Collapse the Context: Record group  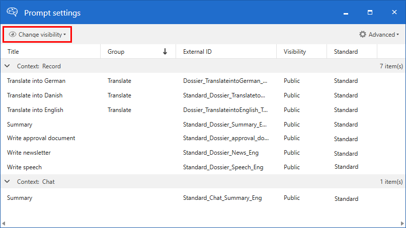[7, 66]
